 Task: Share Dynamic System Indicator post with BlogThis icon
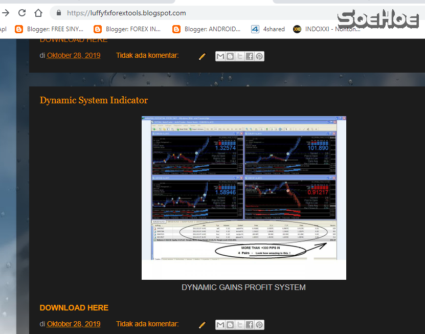click(x=230, y=325)
